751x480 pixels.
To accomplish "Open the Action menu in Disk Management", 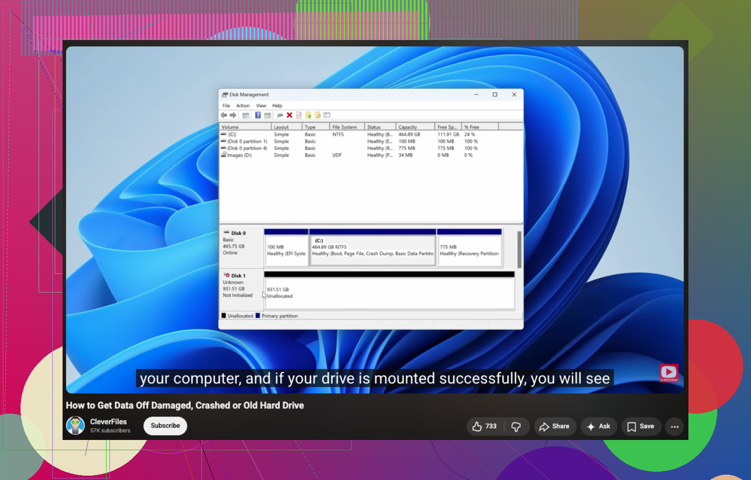I will tap(243, 105).
